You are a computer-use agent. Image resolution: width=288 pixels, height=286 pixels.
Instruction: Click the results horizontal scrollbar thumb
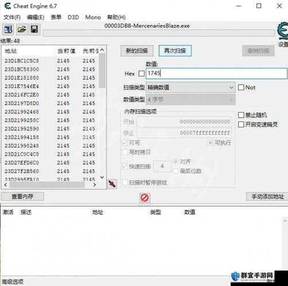tap(47, 185)
